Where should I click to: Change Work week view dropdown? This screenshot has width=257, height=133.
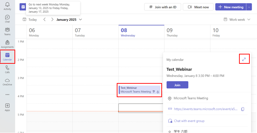point(237,20)
